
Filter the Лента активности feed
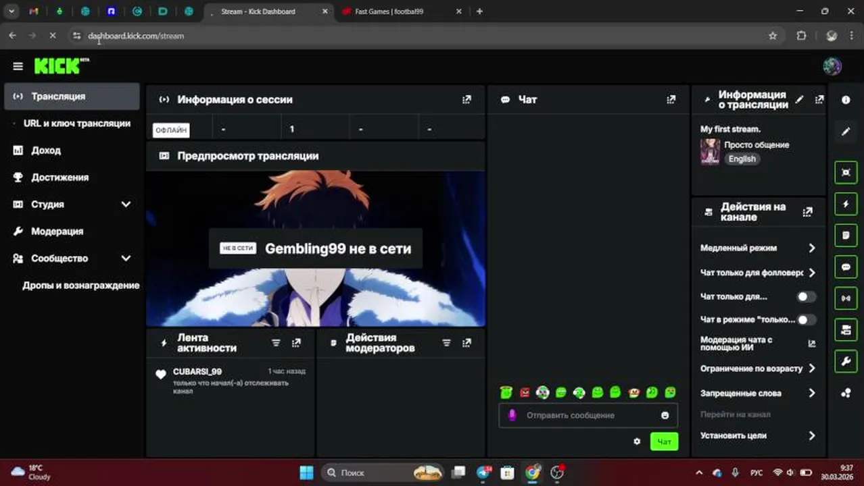[276, 343]
